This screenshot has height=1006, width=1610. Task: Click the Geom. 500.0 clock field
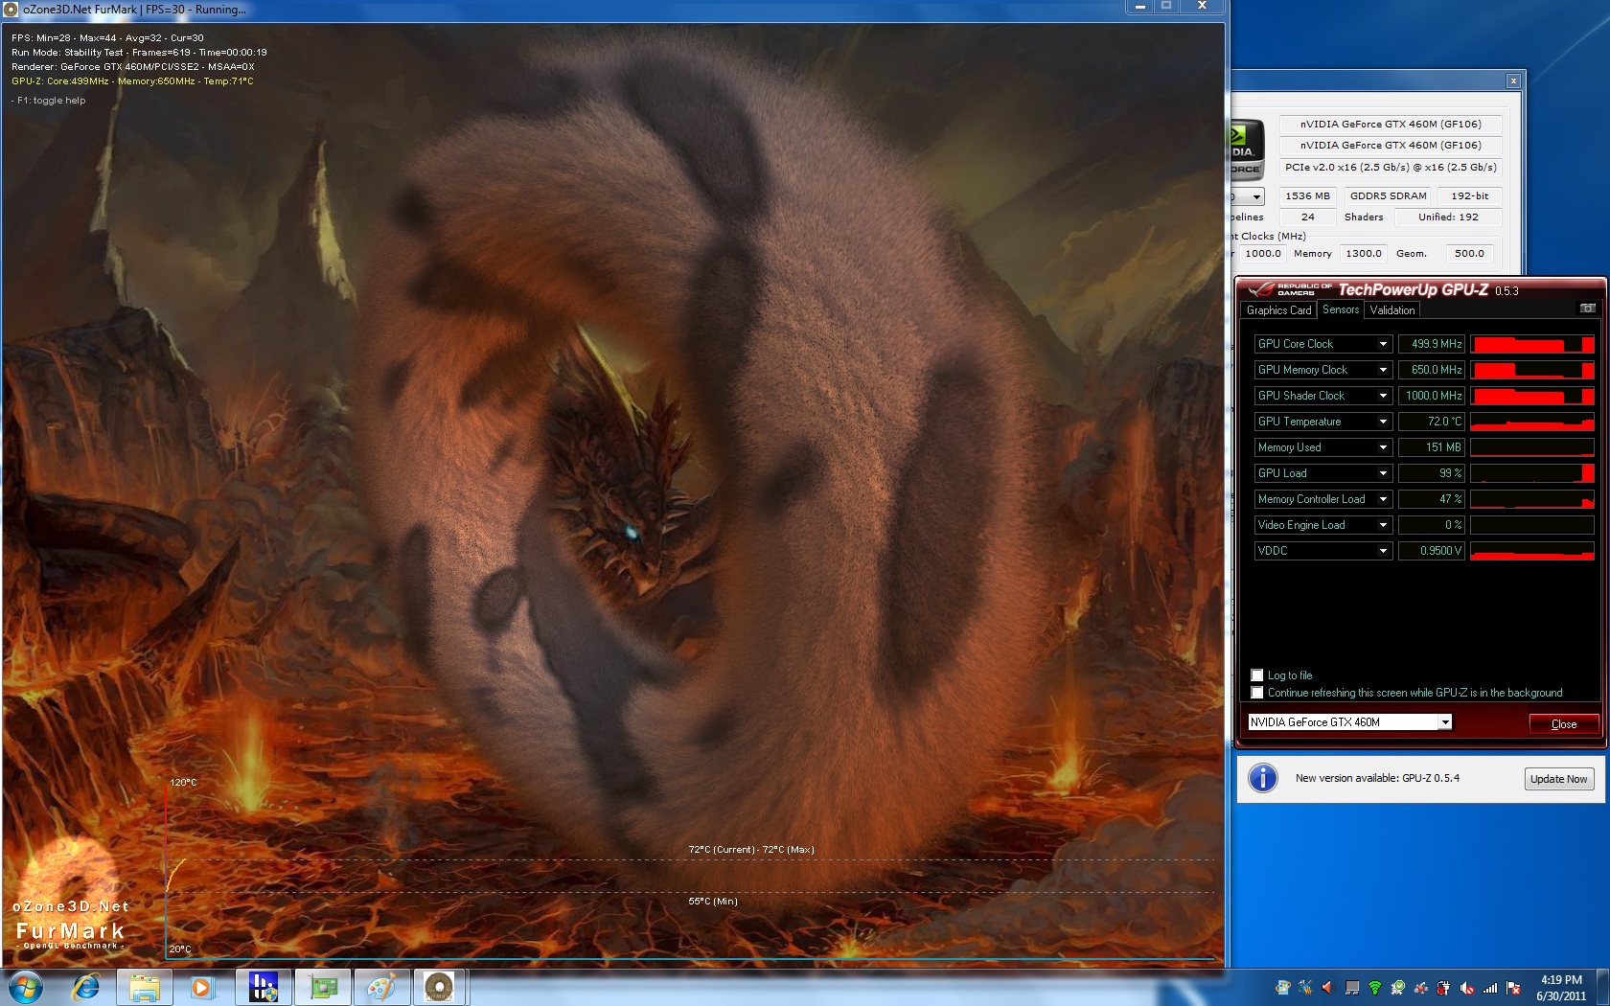pos(1468,253)
